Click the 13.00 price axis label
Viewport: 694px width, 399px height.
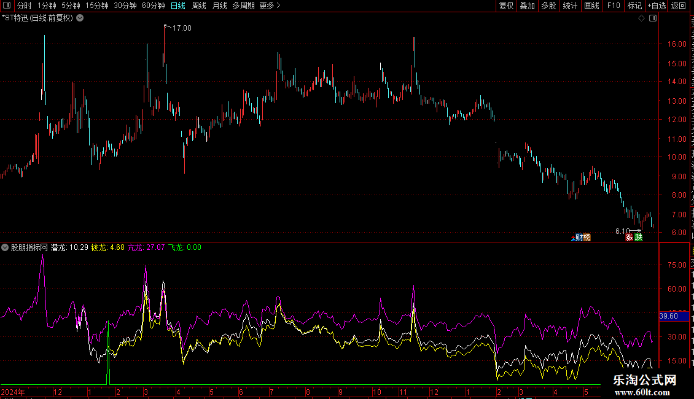click(x=677, y=101)
